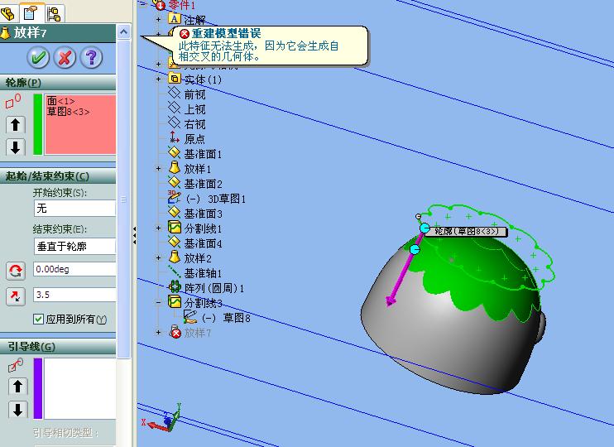
Task: Click the reverse direction angle icon
Action: (16, 271)
